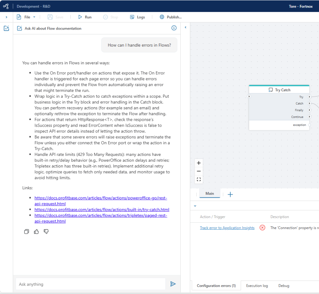This screenshot has height=294, width=319.
Task: Open the Debug tab
Action: (x=284, y=286)
